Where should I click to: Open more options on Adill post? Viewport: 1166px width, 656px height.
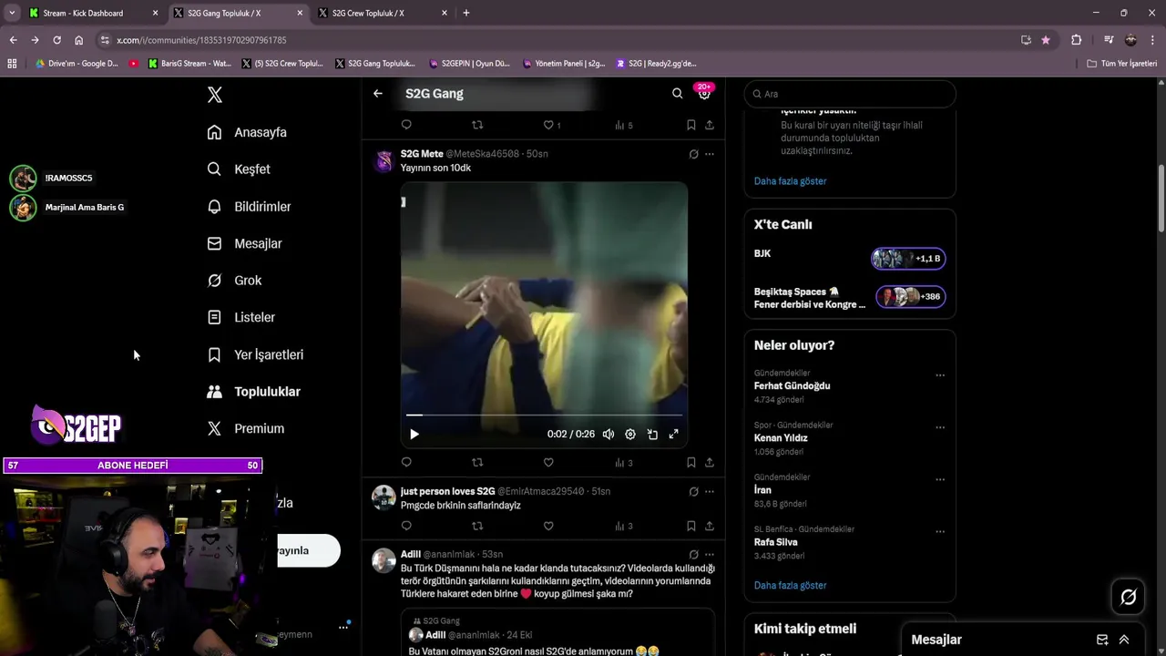click(710, 554)
